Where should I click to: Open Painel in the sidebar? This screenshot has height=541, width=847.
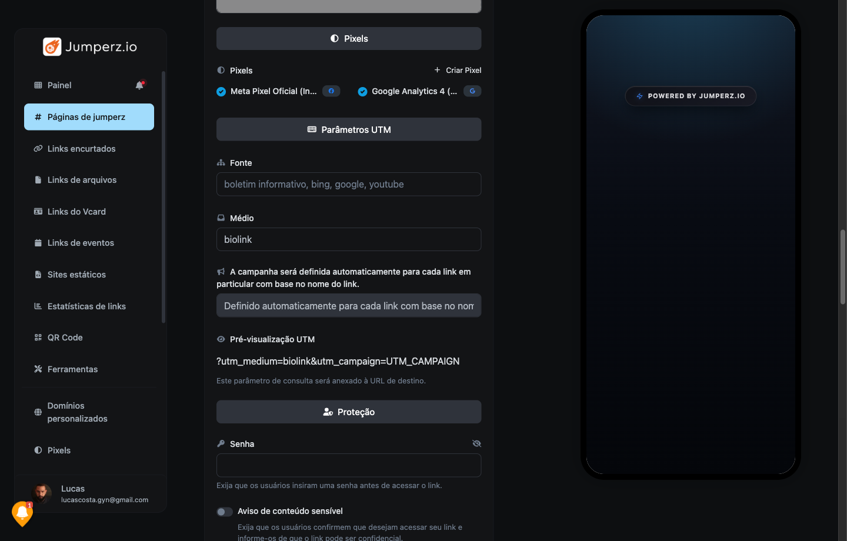pyautogui.click(x=59, y=85)
